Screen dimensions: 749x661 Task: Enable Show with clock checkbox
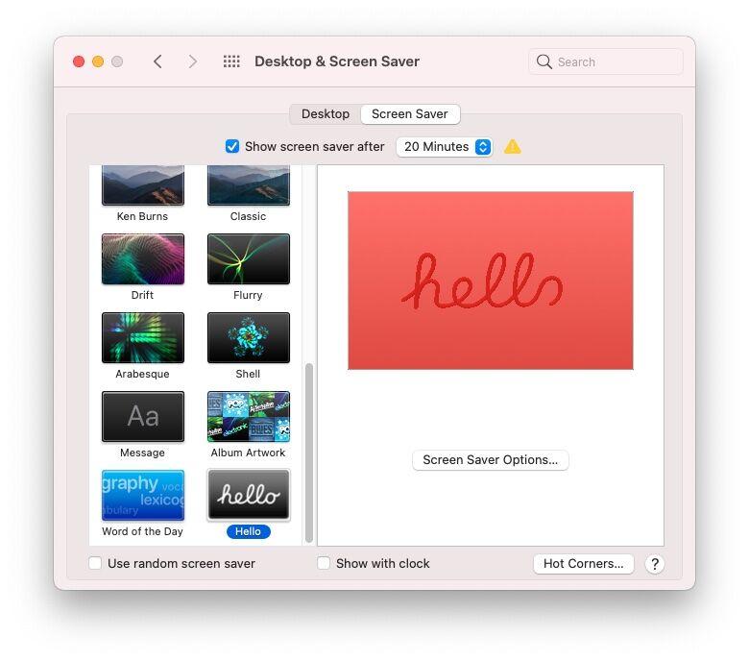[324, 564]
